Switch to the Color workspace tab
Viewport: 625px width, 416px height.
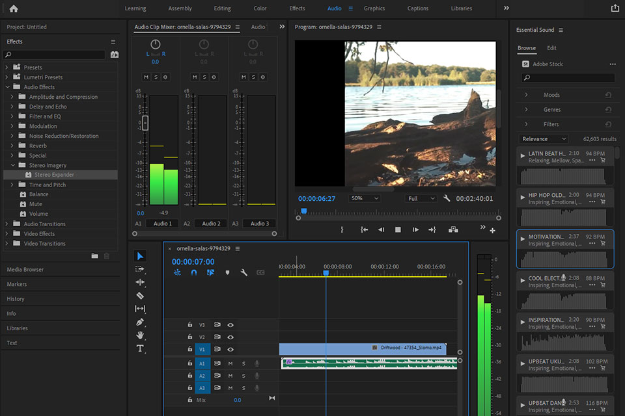pyautogui.click(x=260, y=8)
